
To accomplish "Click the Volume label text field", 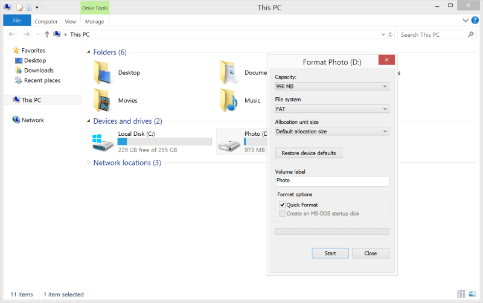I will [x=332, y=181].
